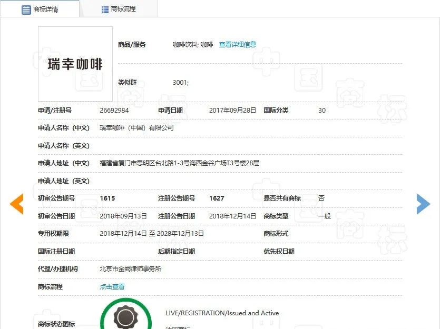The height and width of the screenshot is (329, 440).
Task: Click the registered trademark status badge icon
Action: pos(126,314)
